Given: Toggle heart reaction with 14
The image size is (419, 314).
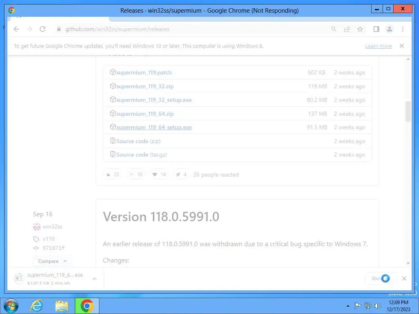Looking at the screenshot, I should click(159, 174).
